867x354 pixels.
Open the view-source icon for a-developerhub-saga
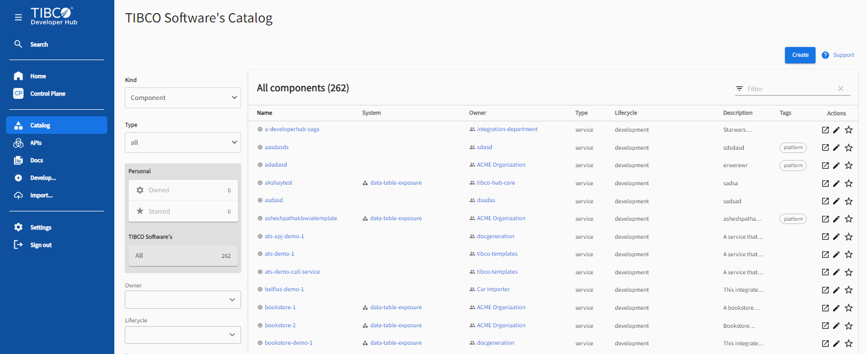(x=825, y=130)
